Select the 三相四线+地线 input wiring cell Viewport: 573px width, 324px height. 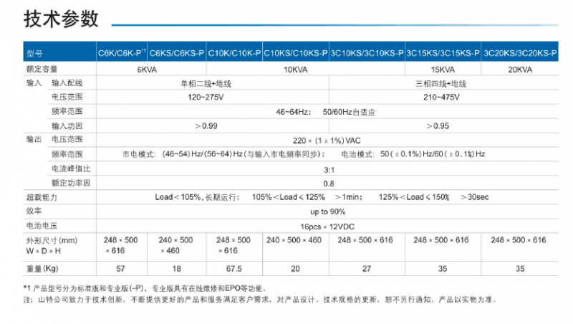(x=442, y=84)
